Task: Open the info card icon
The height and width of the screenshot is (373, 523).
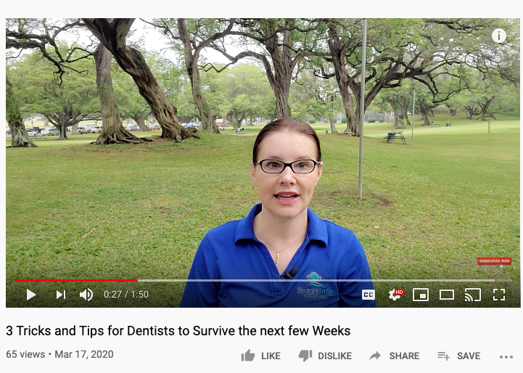Action: click(498, 36)
